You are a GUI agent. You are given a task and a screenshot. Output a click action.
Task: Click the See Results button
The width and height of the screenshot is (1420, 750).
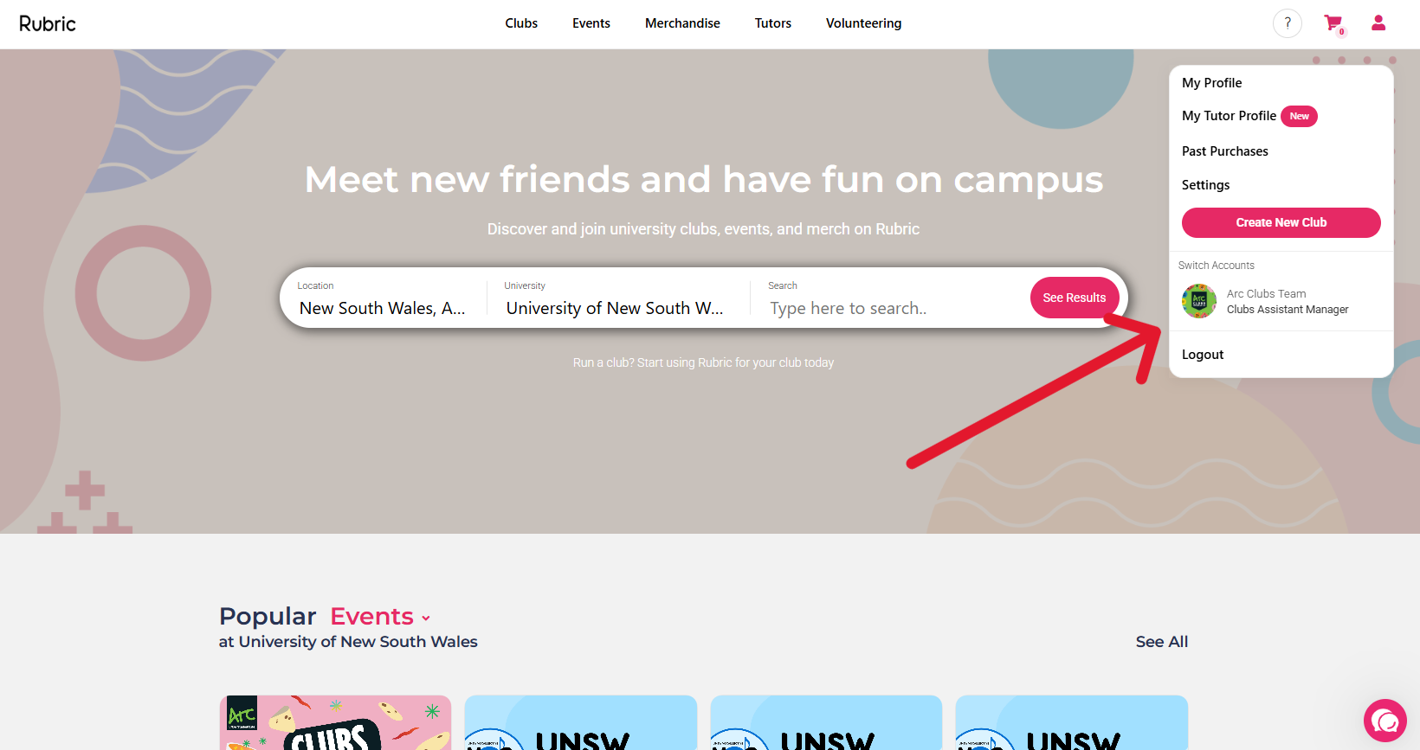coord(1075,298)
